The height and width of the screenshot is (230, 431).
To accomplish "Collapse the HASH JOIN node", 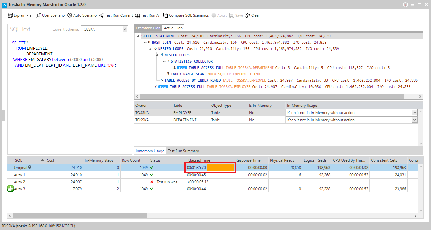I will coord(145,42).
